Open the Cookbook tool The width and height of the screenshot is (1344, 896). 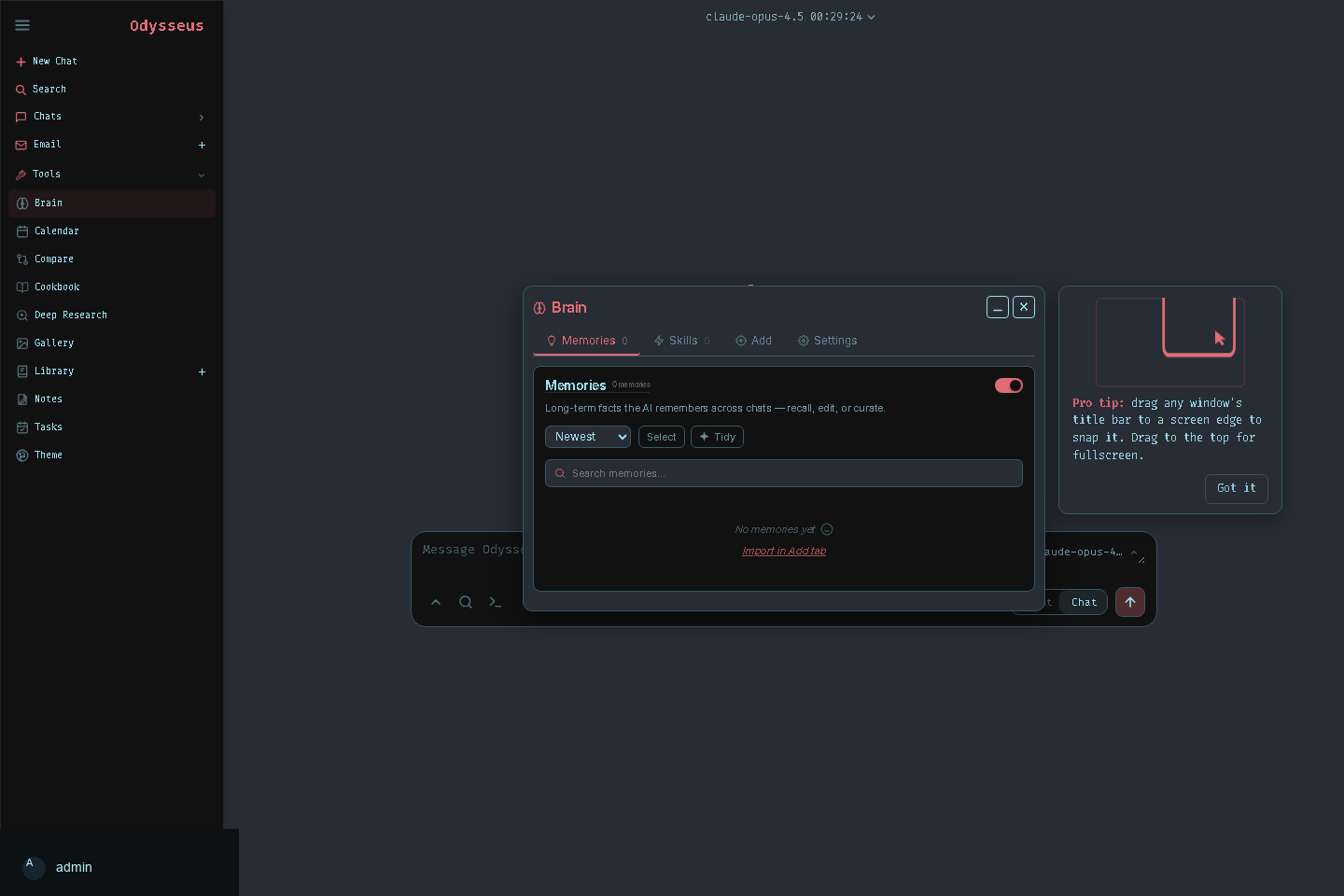[112, 287]
